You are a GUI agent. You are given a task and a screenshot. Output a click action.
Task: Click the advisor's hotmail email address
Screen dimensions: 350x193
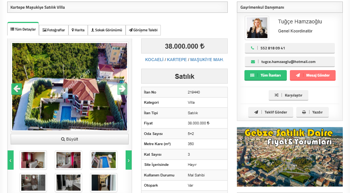[289, 62]
